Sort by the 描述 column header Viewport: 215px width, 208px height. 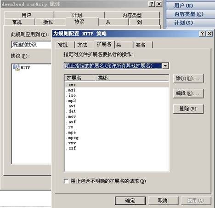(x=132, y=78)
